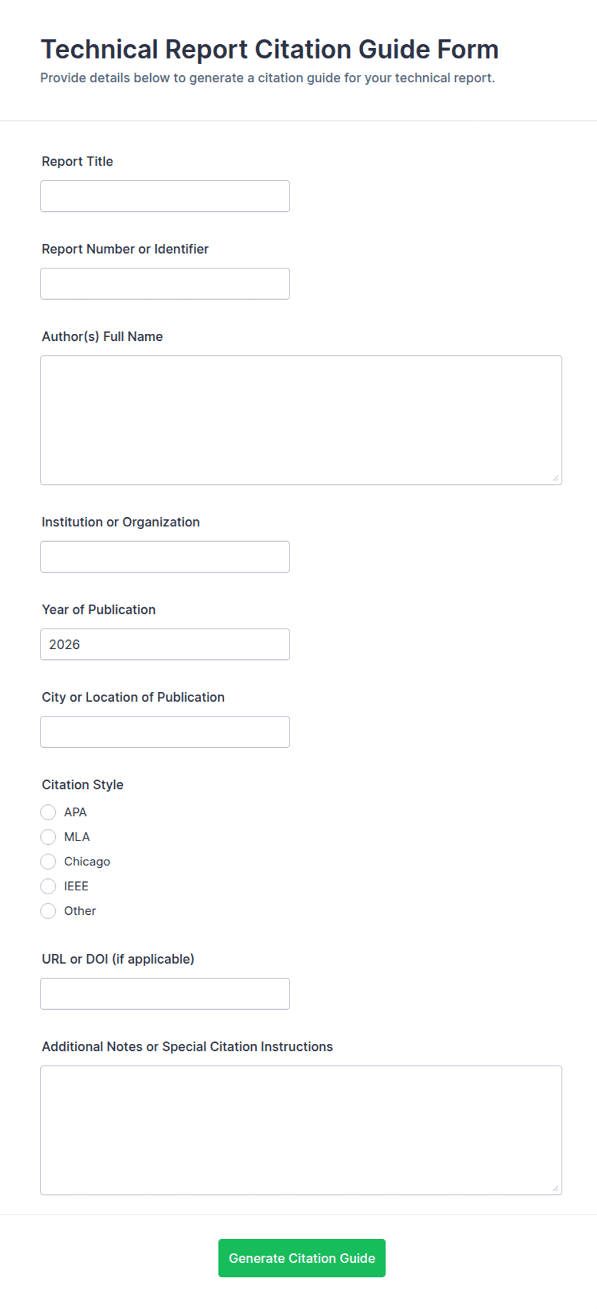The height and width of the screenshot is (1309, 597).
Task: Click the Year of Publication field
Action: click(x=165, y=645)
